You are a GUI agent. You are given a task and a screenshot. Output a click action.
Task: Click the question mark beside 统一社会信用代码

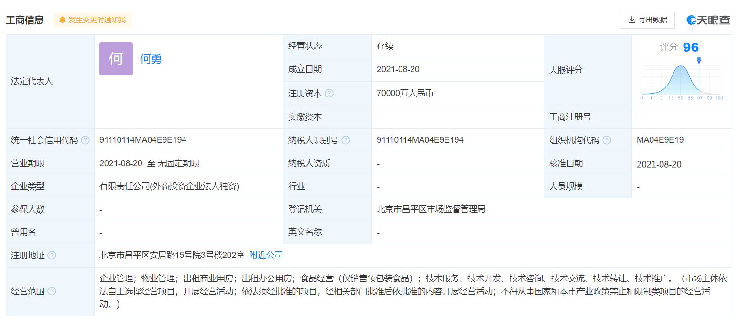(85, 140)
